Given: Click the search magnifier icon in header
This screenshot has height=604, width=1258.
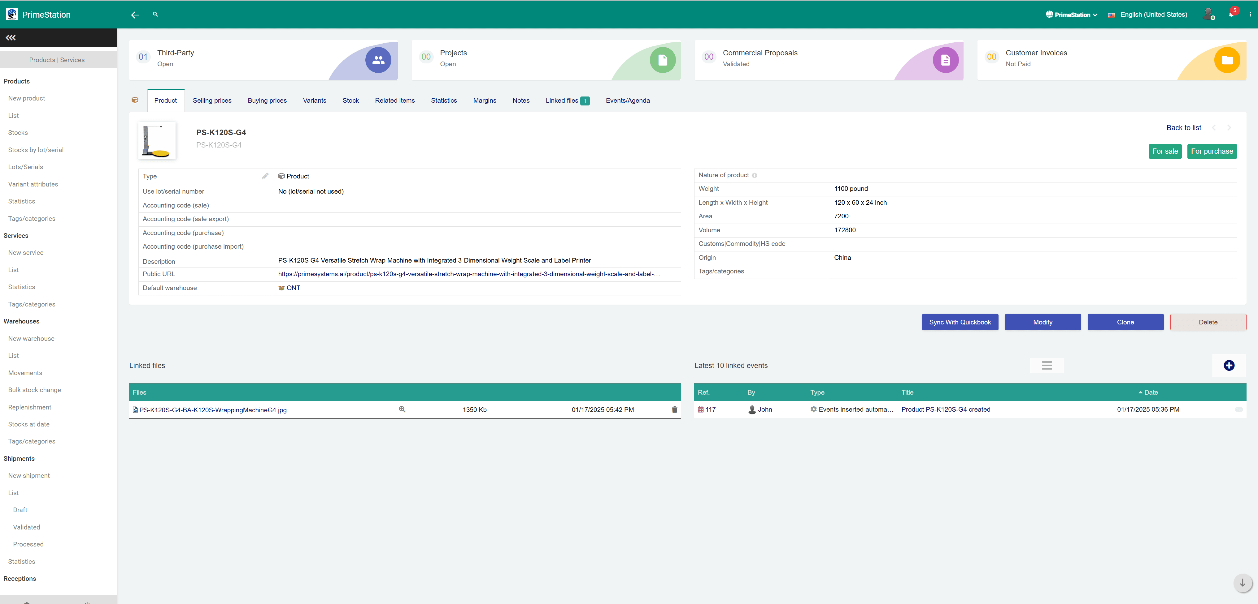Looking at the screenshot, I should coord(155,15).
